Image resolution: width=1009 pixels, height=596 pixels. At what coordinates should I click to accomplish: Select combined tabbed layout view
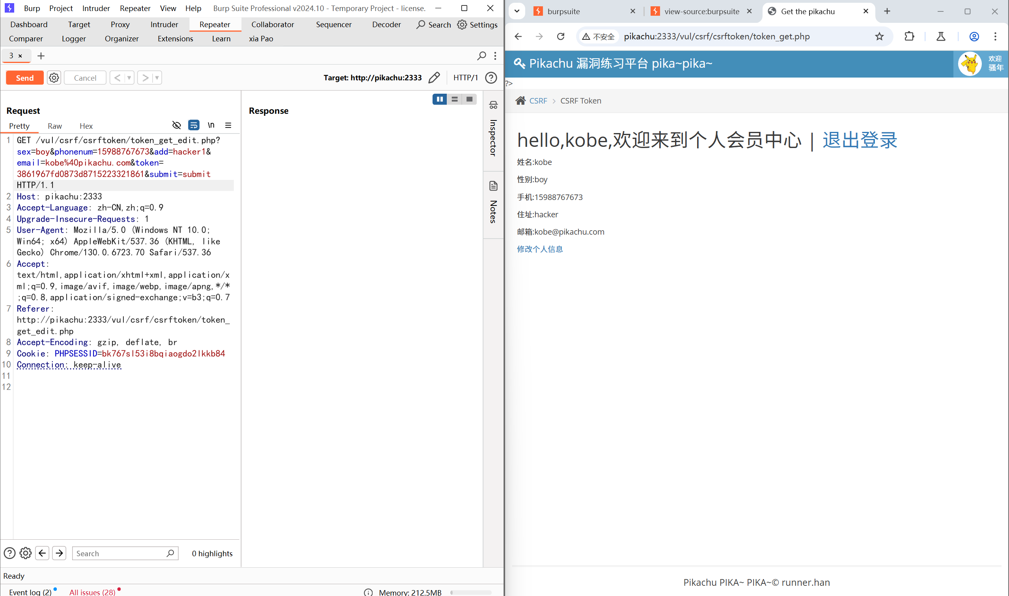pyautogui.click(x=469, y=99)
